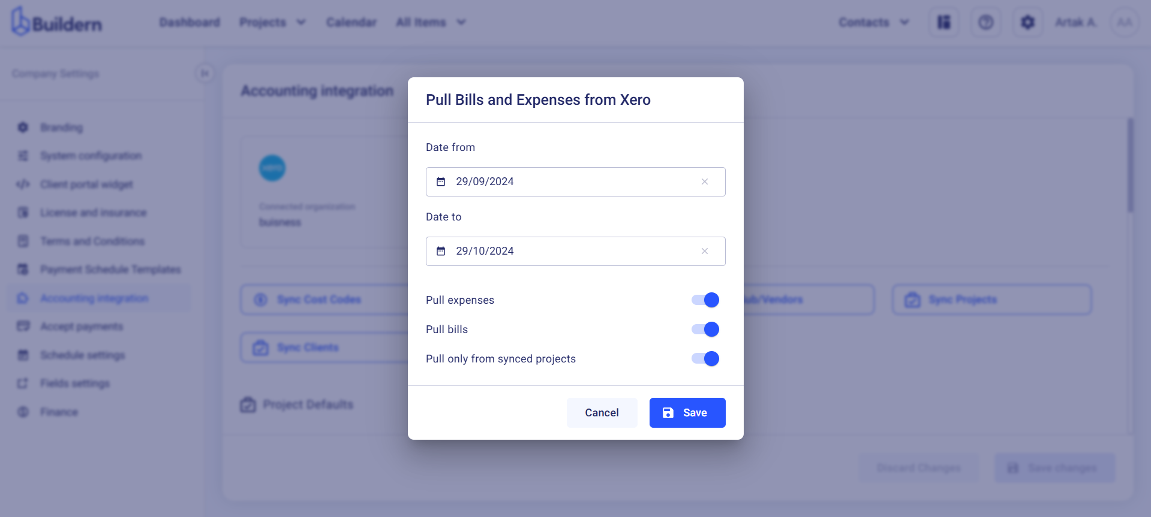1151x517 pixels.
Task: Cancel the Pull Bills dialog
Action: click(602, 413)
